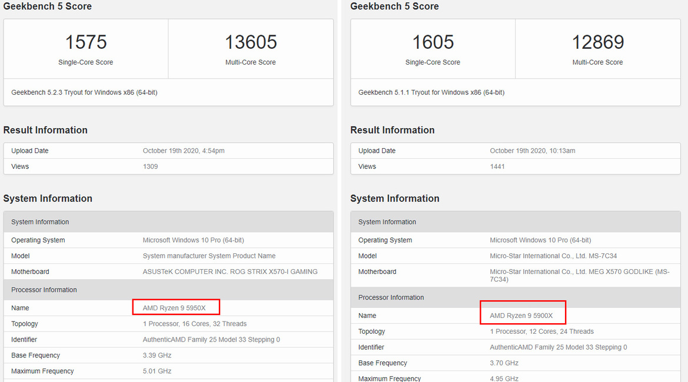The image size is (688, 382).
Task: Click the 12869 multi-core score
Action: pos(597,42)
